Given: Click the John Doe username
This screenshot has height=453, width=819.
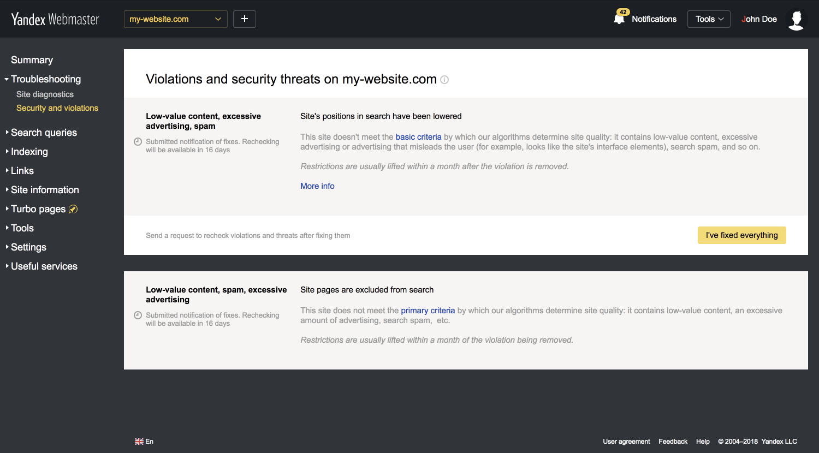Looking at the screenshot, I should 759,19.
